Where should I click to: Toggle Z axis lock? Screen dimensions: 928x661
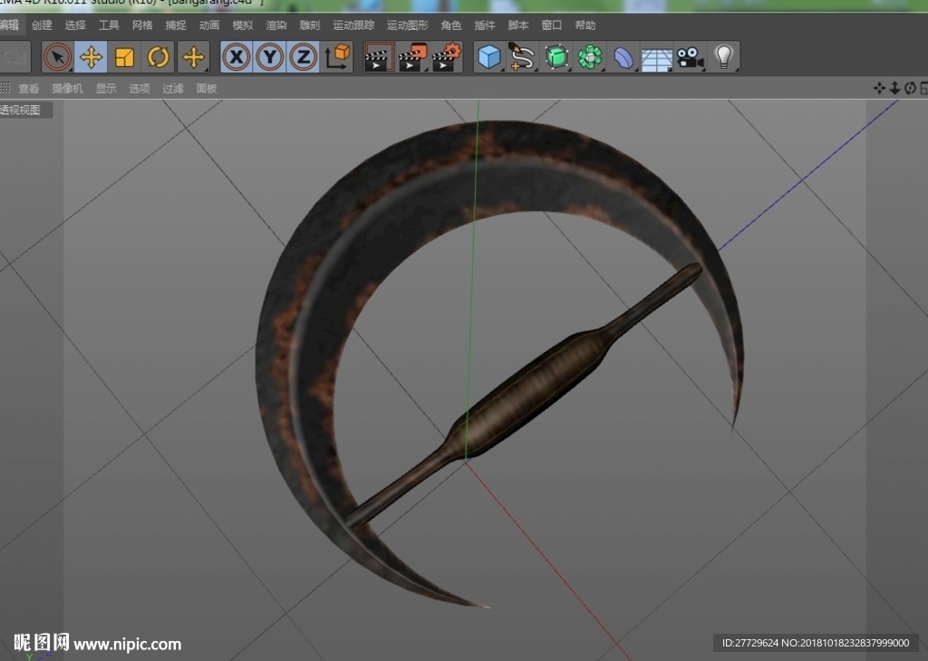pyautogui.click(x=304, y=57)
